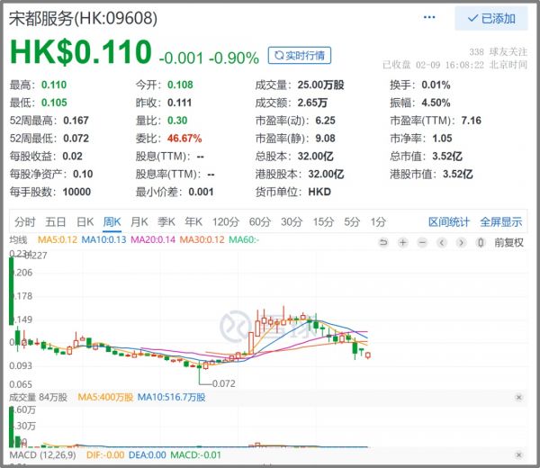Click the 振幅 value 4.50%

click(436, 103)
